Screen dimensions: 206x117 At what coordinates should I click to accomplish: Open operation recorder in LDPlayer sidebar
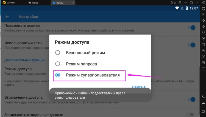click(203, 39)
